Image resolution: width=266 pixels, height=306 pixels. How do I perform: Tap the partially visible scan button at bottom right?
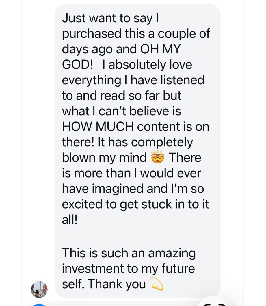pos(214,303)
